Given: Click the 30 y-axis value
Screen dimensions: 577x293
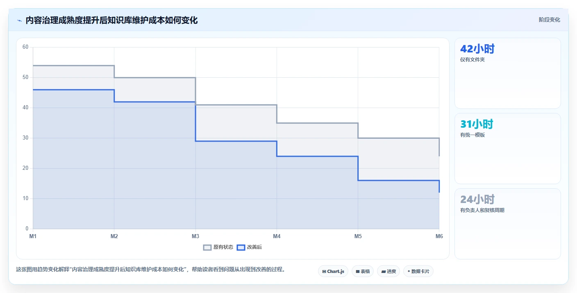Looking at the screenshot, I should [25, 138].
